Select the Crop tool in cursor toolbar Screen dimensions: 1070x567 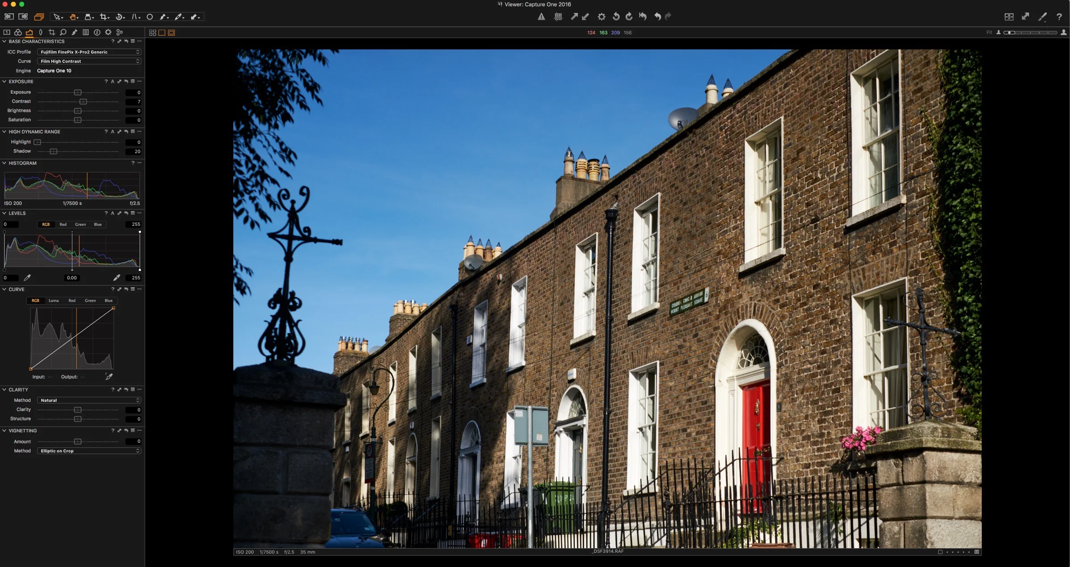click(x=104, y=17)
